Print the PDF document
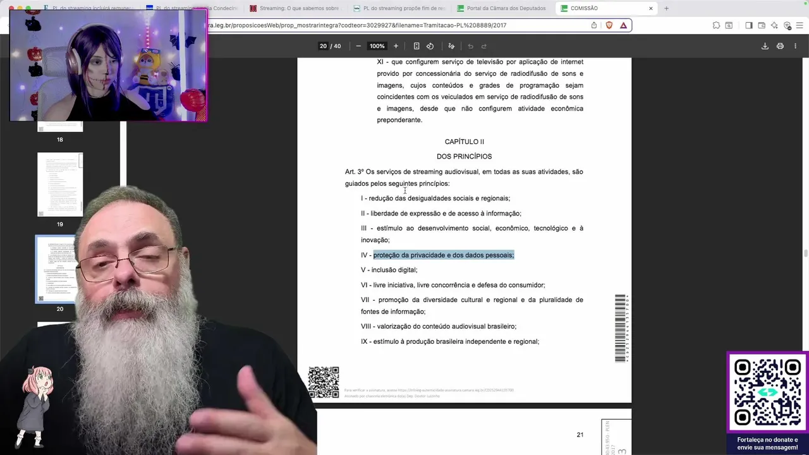 (780, 46)
